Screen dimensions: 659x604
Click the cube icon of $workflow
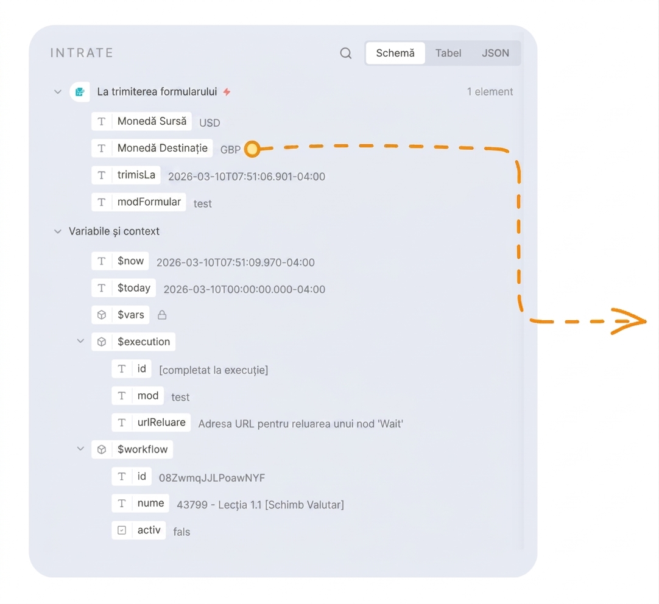pos(102,449)
